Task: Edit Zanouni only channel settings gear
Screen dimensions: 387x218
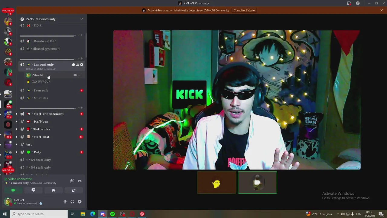Action: 82,64
